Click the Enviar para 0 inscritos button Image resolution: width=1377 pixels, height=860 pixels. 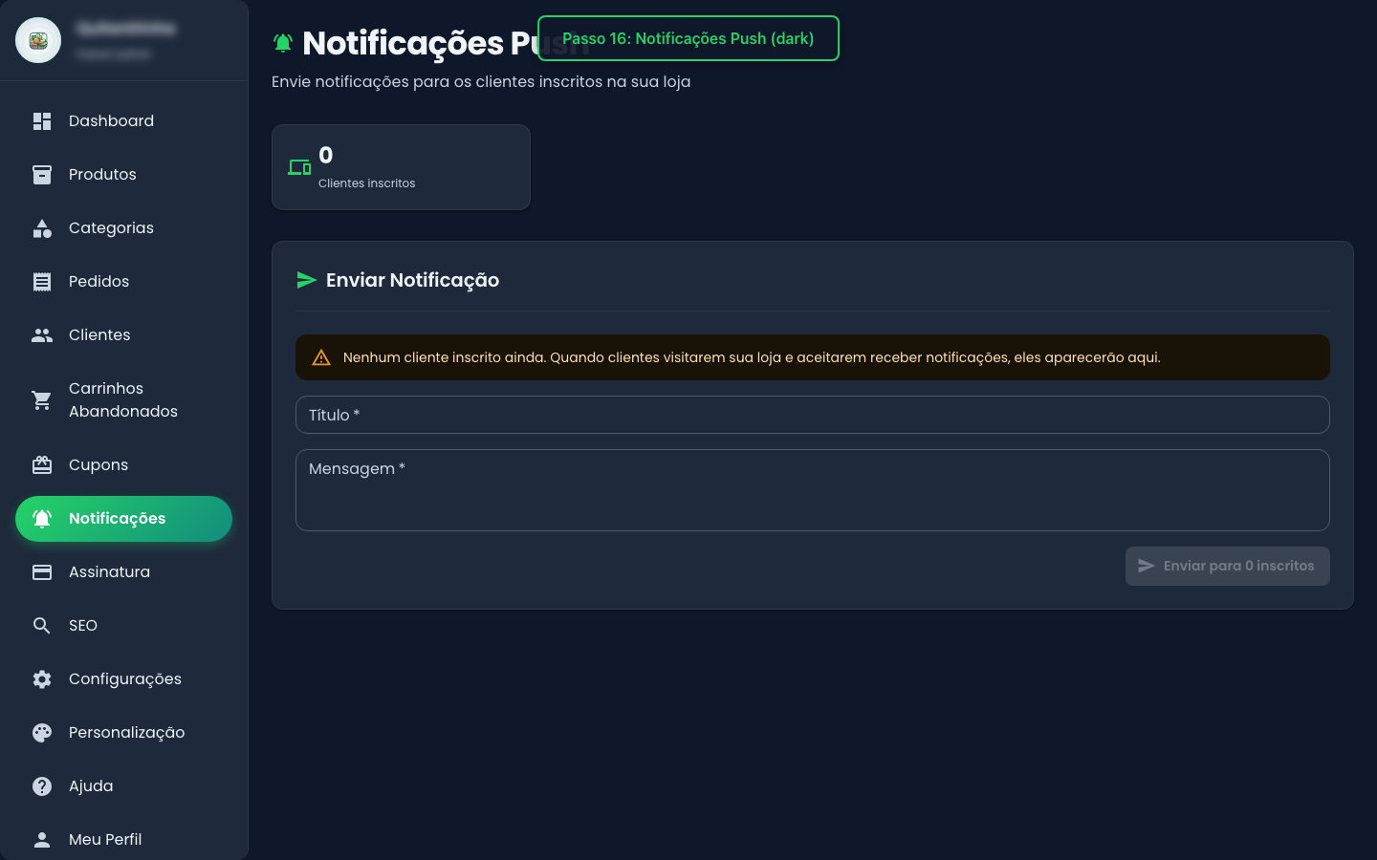point(1228,566)
